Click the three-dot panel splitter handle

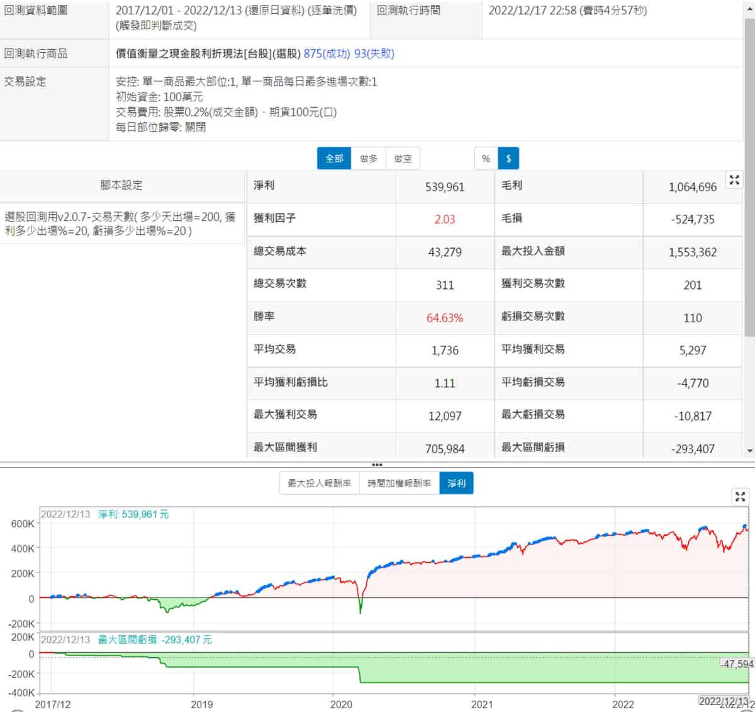click(x=377, y=465)
